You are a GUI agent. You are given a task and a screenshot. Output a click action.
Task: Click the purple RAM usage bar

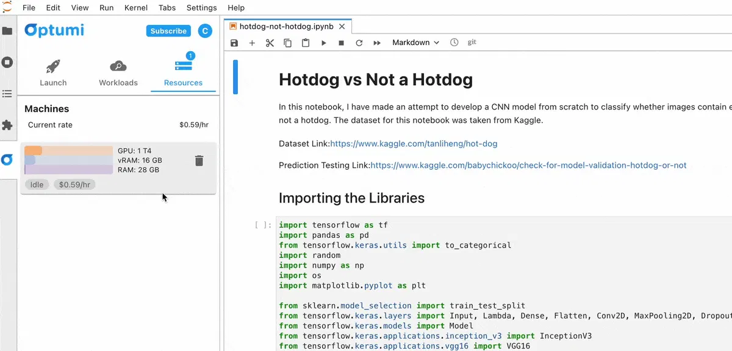[69, 170]
